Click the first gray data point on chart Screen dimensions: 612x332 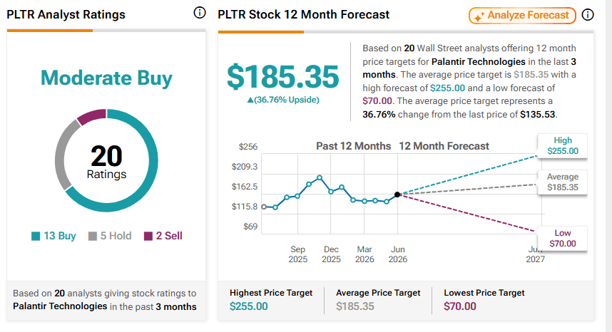pos(264,207)
